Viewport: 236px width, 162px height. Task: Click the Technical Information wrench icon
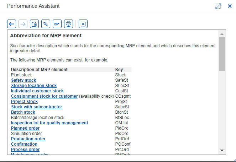click(46, 24)
